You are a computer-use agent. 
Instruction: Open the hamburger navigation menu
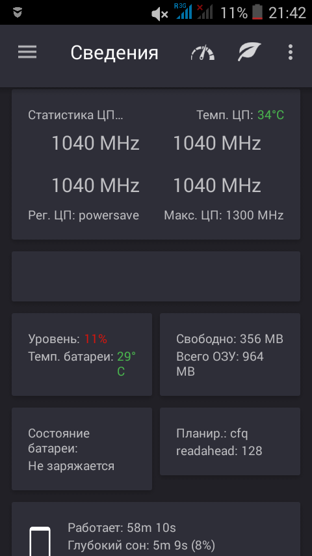[x=27, y=53]
